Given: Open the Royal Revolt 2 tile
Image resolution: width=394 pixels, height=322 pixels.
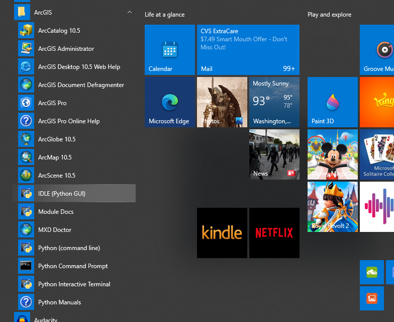Looking at the screenshot, I should [333, 207].
